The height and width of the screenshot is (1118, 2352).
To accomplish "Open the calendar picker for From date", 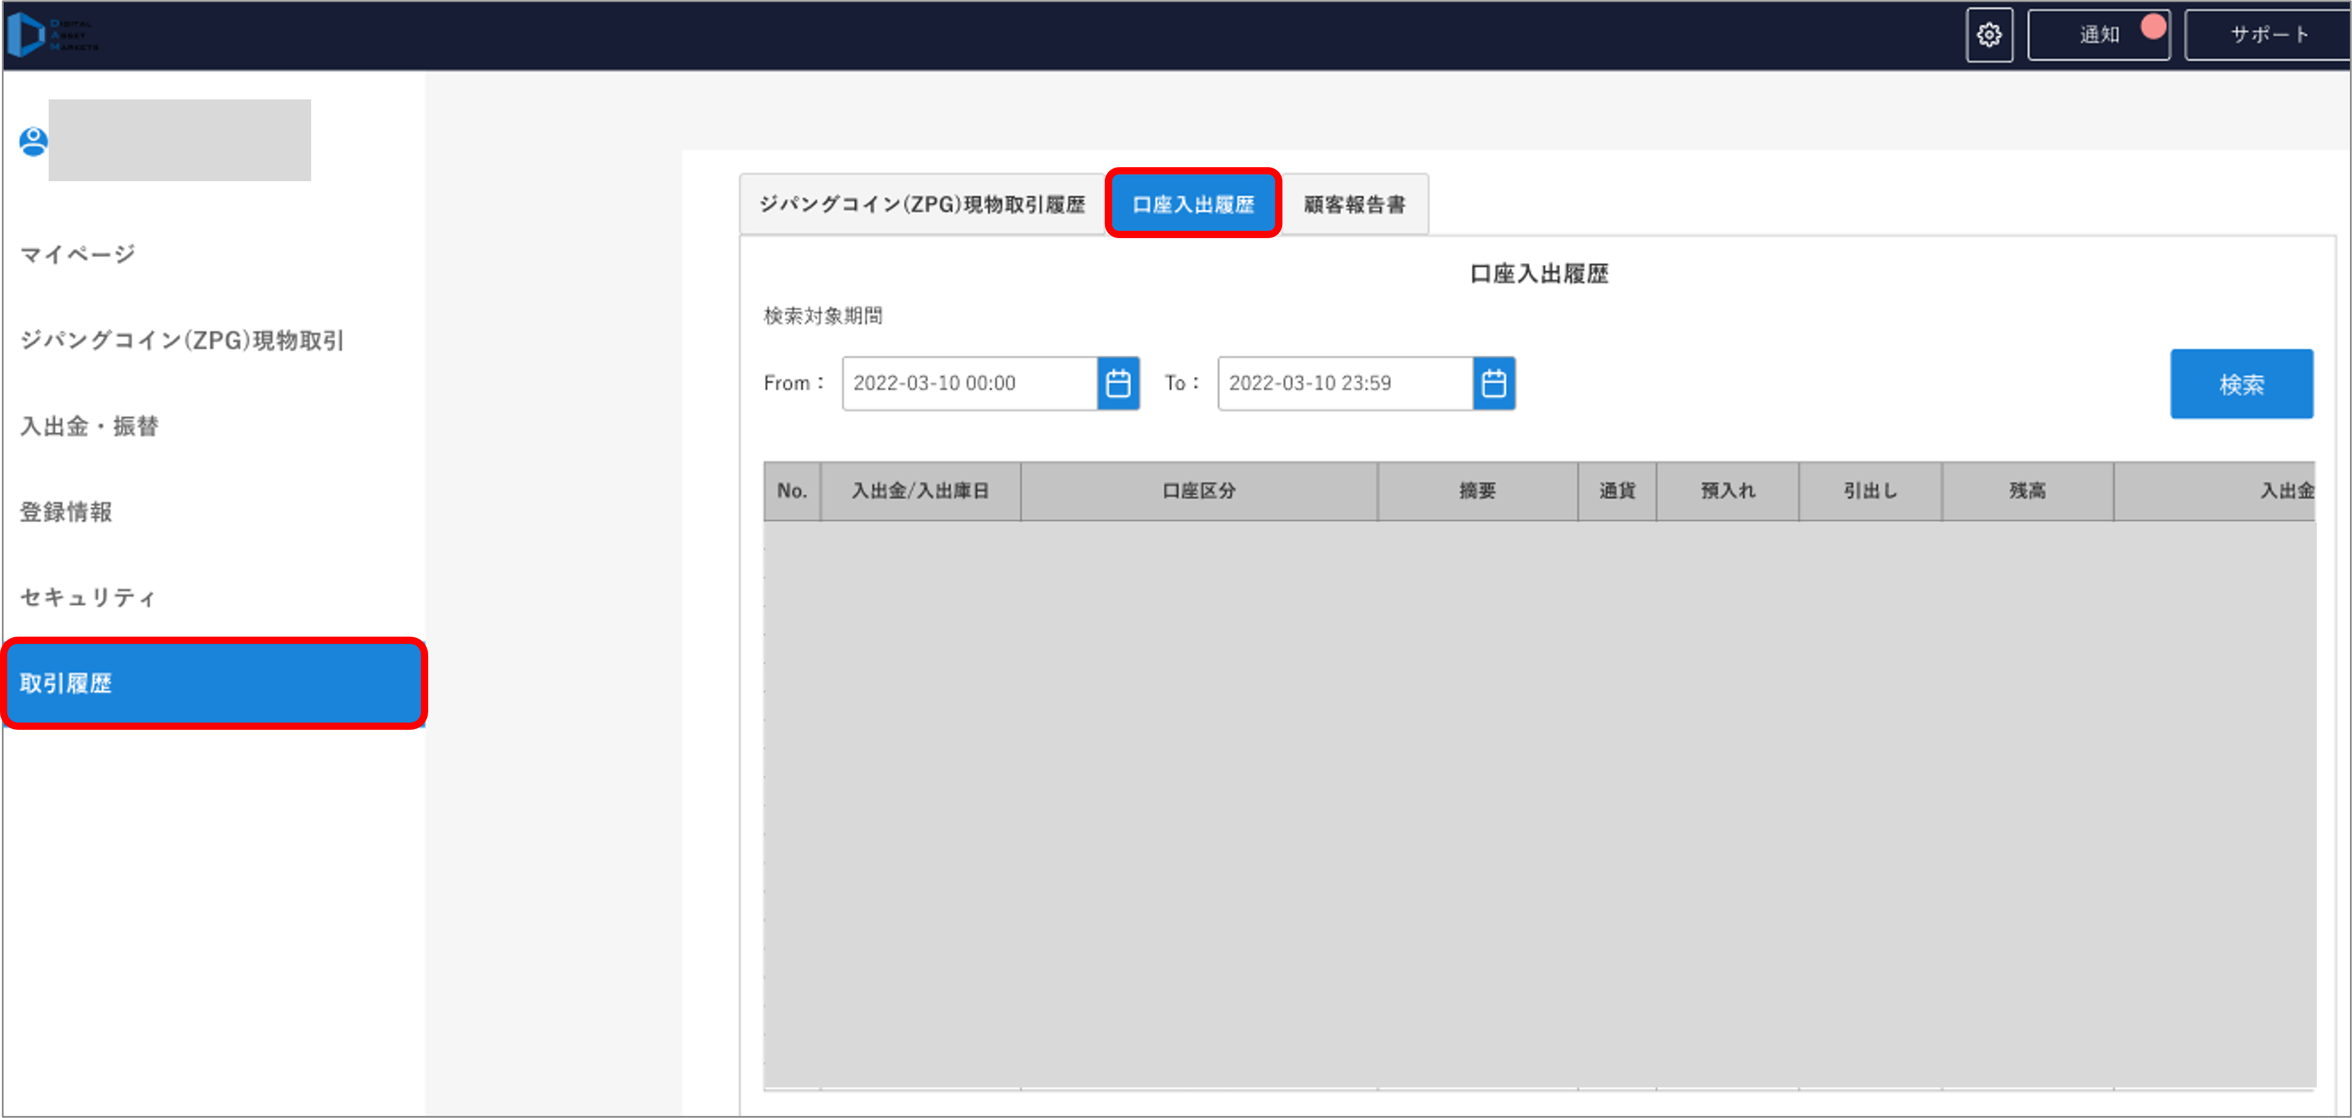I will point(1118,384).
